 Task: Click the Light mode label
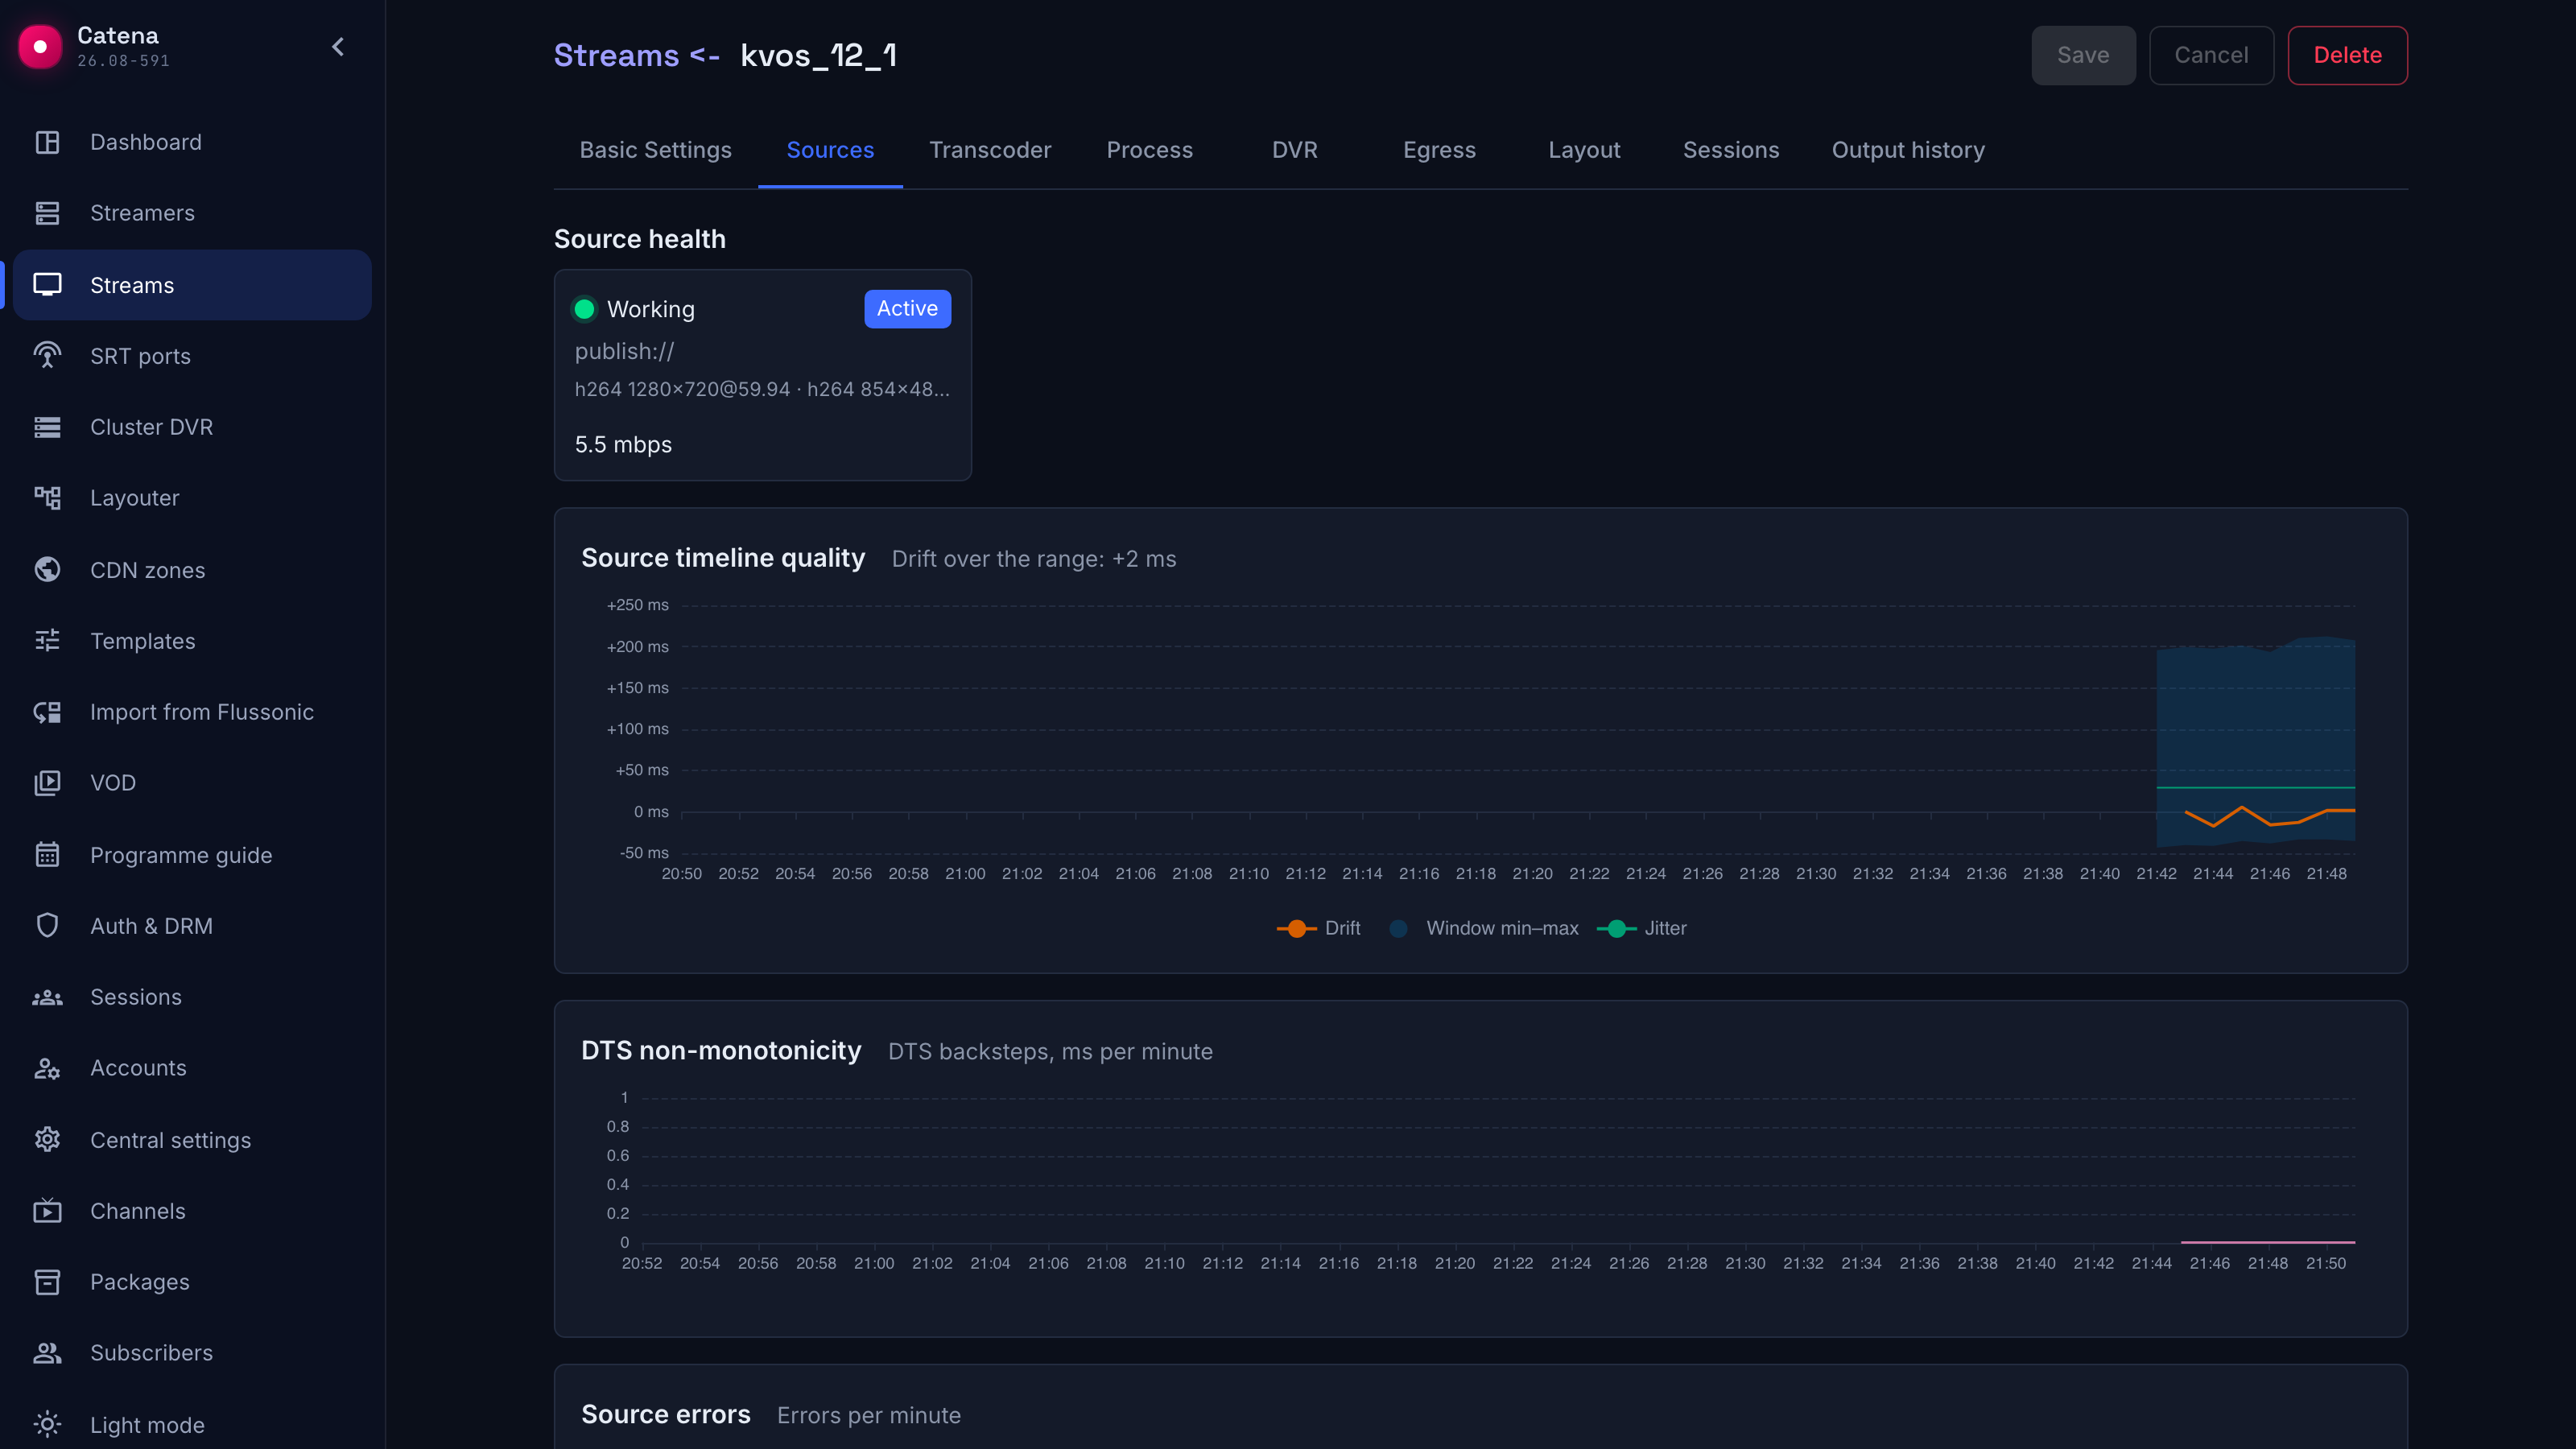tap(147, 1425)
